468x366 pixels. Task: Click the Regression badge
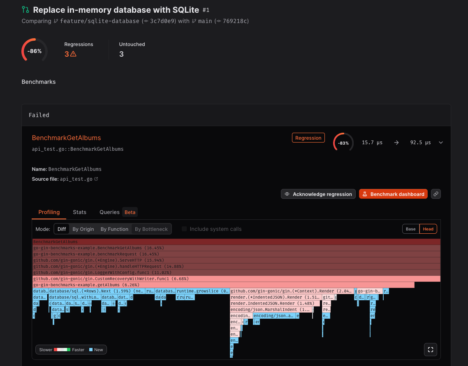(308, 138)
